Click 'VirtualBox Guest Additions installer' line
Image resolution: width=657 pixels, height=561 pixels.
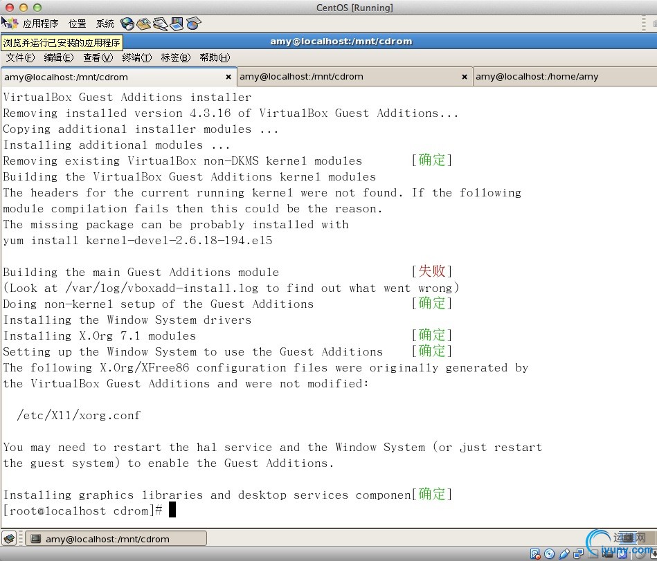pos(127,97)
